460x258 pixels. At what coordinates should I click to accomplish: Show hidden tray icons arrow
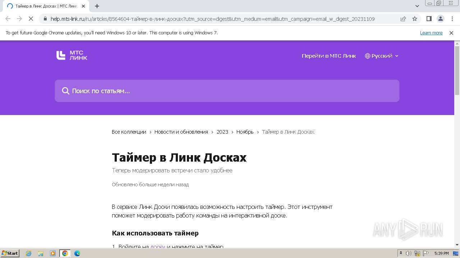coord(401,253)
